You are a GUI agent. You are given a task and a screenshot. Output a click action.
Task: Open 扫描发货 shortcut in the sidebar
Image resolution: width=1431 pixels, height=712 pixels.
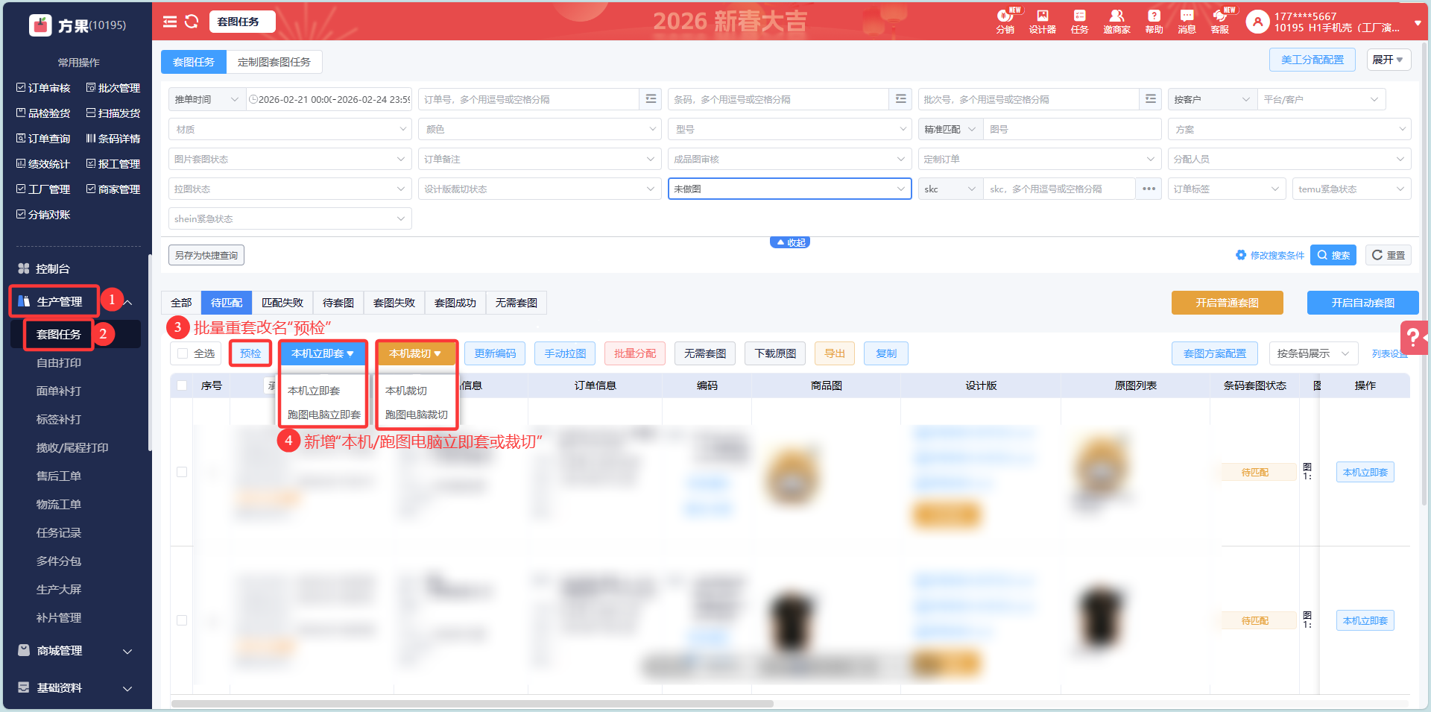pyautogui.click(x=113, y=113)
